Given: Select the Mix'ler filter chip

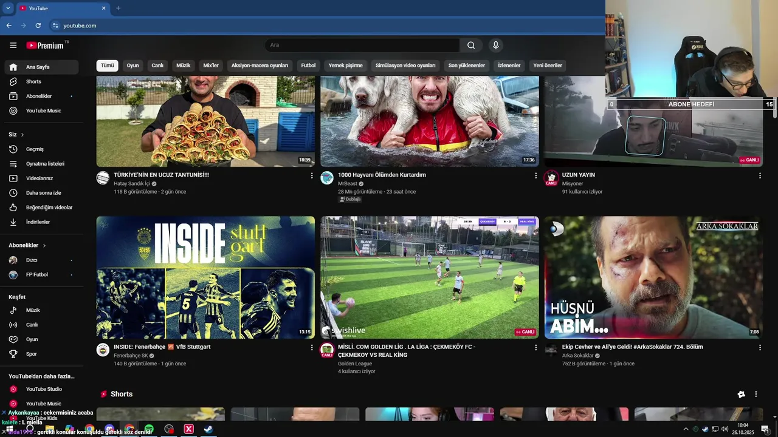Looking at the screenshot, I should coord(211,66).
